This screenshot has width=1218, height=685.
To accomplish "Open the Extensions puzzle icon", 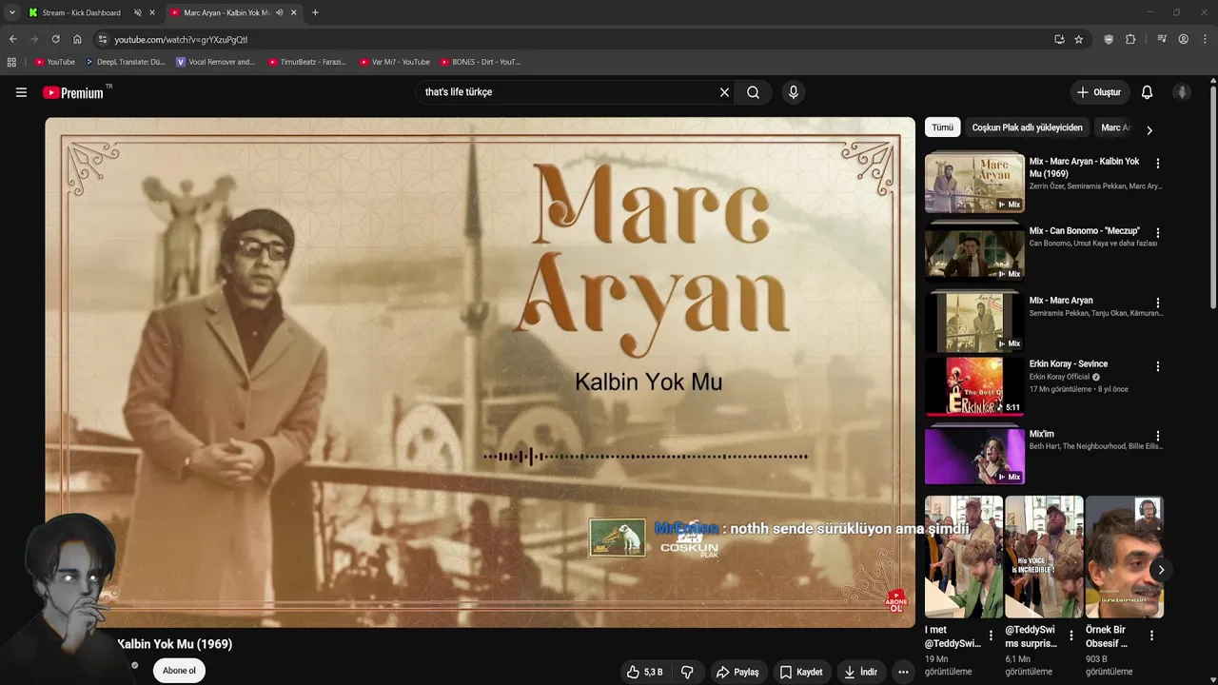I will coord(1130,39).
